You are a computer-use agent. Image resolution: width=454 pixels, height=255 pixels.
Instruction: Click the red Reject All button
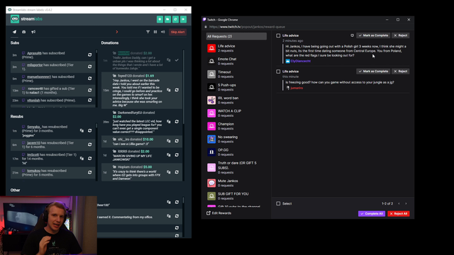click(x=399, y=214)
